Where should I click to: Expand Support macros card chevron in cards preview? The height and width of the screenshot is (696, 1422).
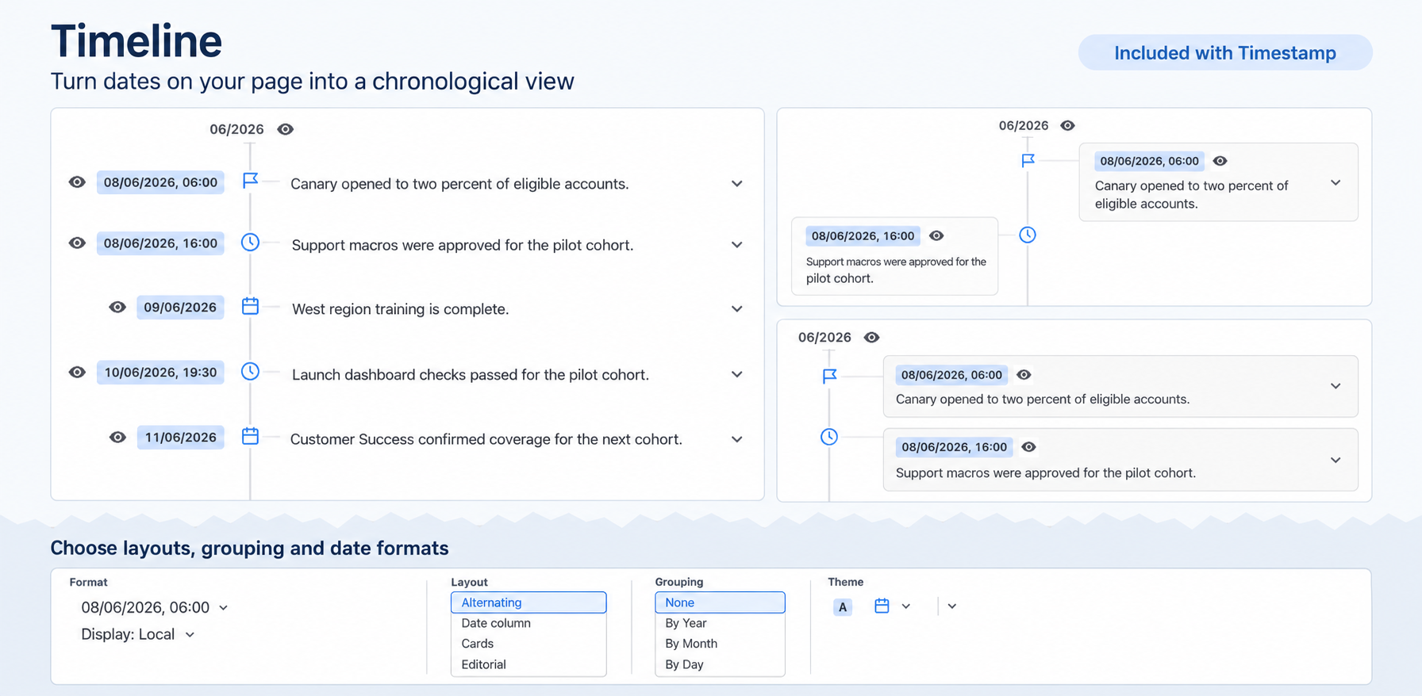(1336, 461)
